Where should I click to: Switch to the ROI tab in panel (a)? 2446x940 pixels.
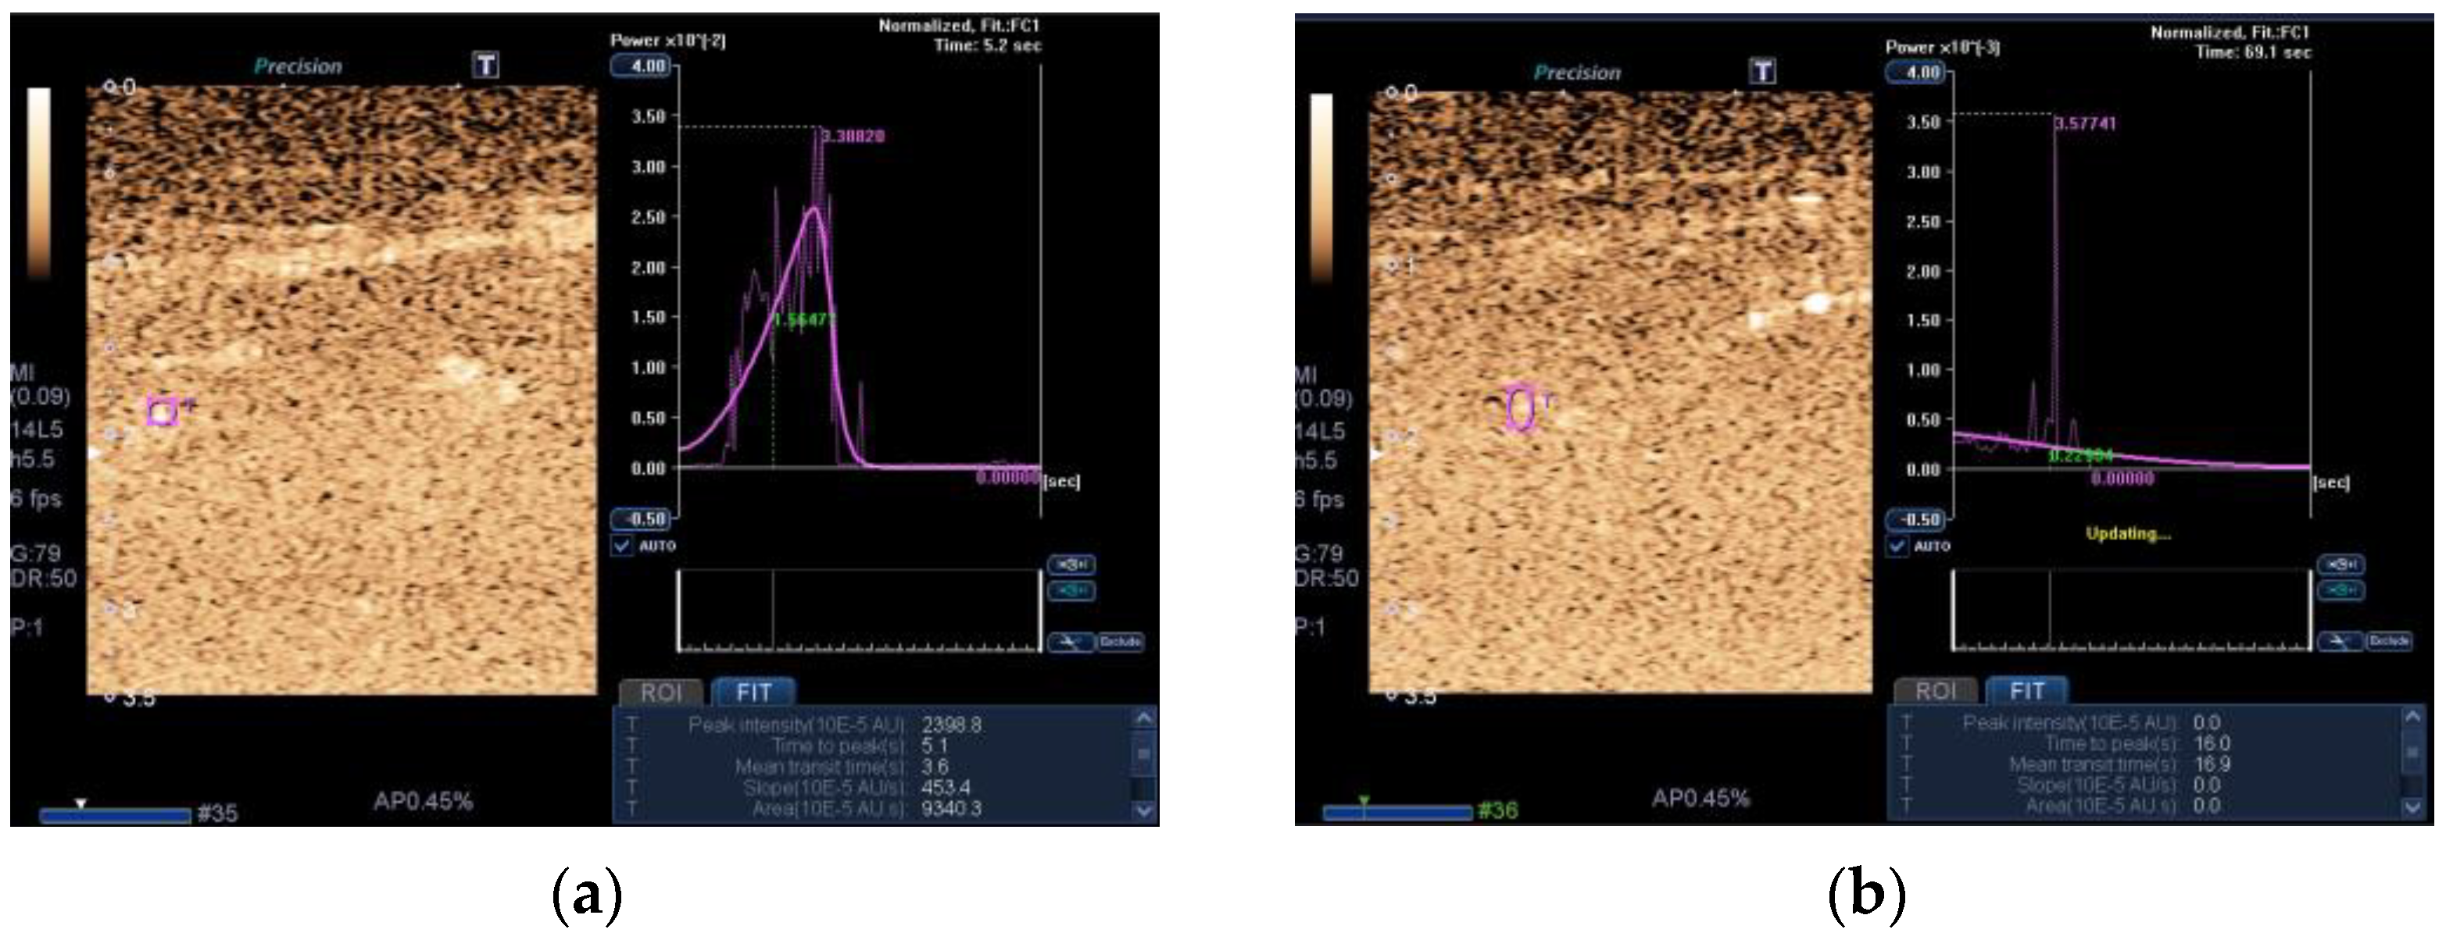(661, 693)
